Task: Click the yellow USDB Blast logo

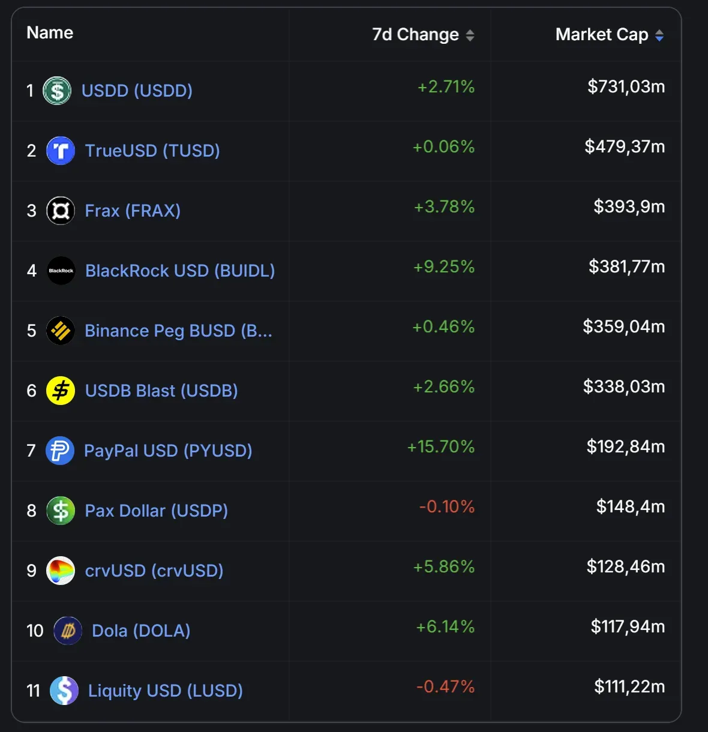Action: (x=61, y=391)
